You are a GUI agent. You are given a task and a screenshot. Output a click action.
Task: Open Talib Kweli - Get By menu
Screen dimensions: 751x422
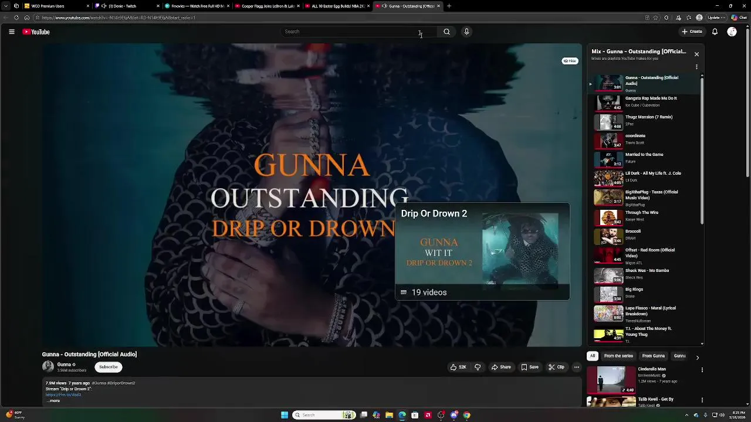click(702, 400)
